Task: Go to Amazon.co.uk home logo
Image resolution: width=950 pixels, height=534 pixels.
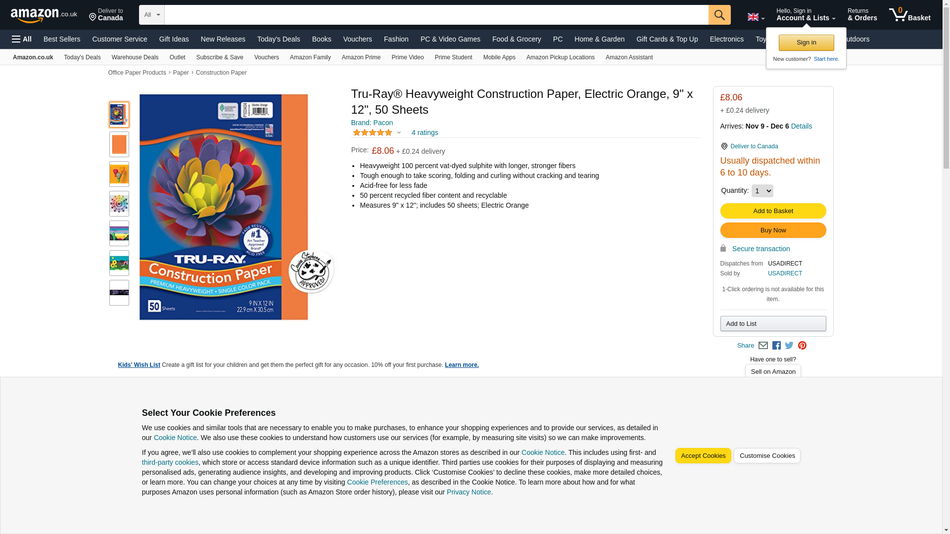Action: 44,15
